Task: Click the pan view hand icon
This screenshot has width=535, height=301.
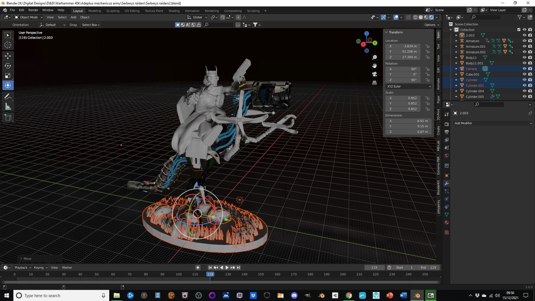Action: (374, 65)
